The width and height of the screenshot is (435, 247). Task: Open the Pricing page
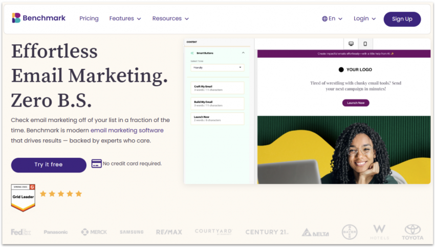tap(89, 18)
